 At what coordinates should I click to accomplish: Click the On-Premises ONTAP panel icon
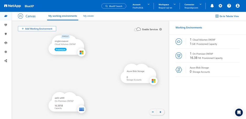click(179, 56)
